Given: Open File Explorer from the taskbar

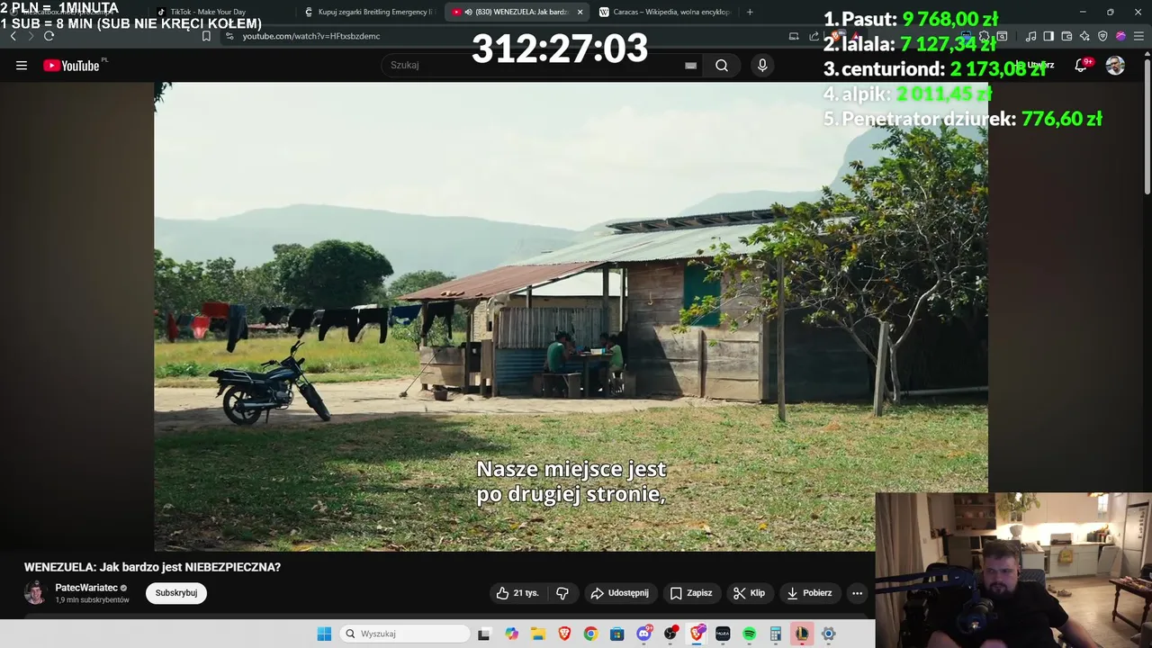Looking at the screenshot, I should click(x=538, y=634).
